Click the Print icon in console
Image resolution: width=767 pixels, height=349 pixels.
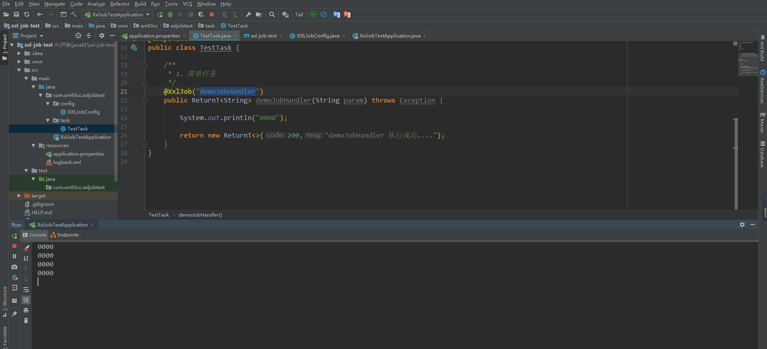click(26, 310)
